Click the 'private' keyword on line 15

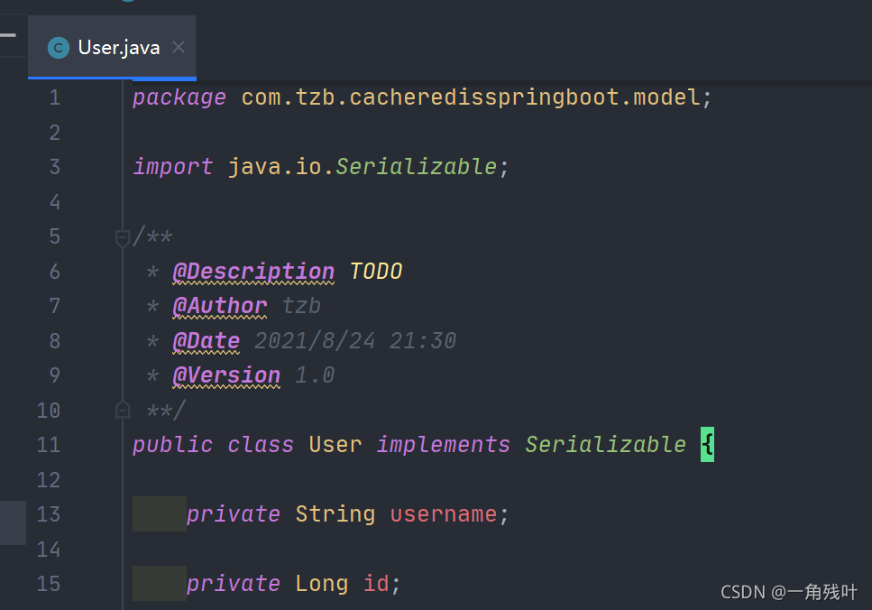[x=233, y=584]
